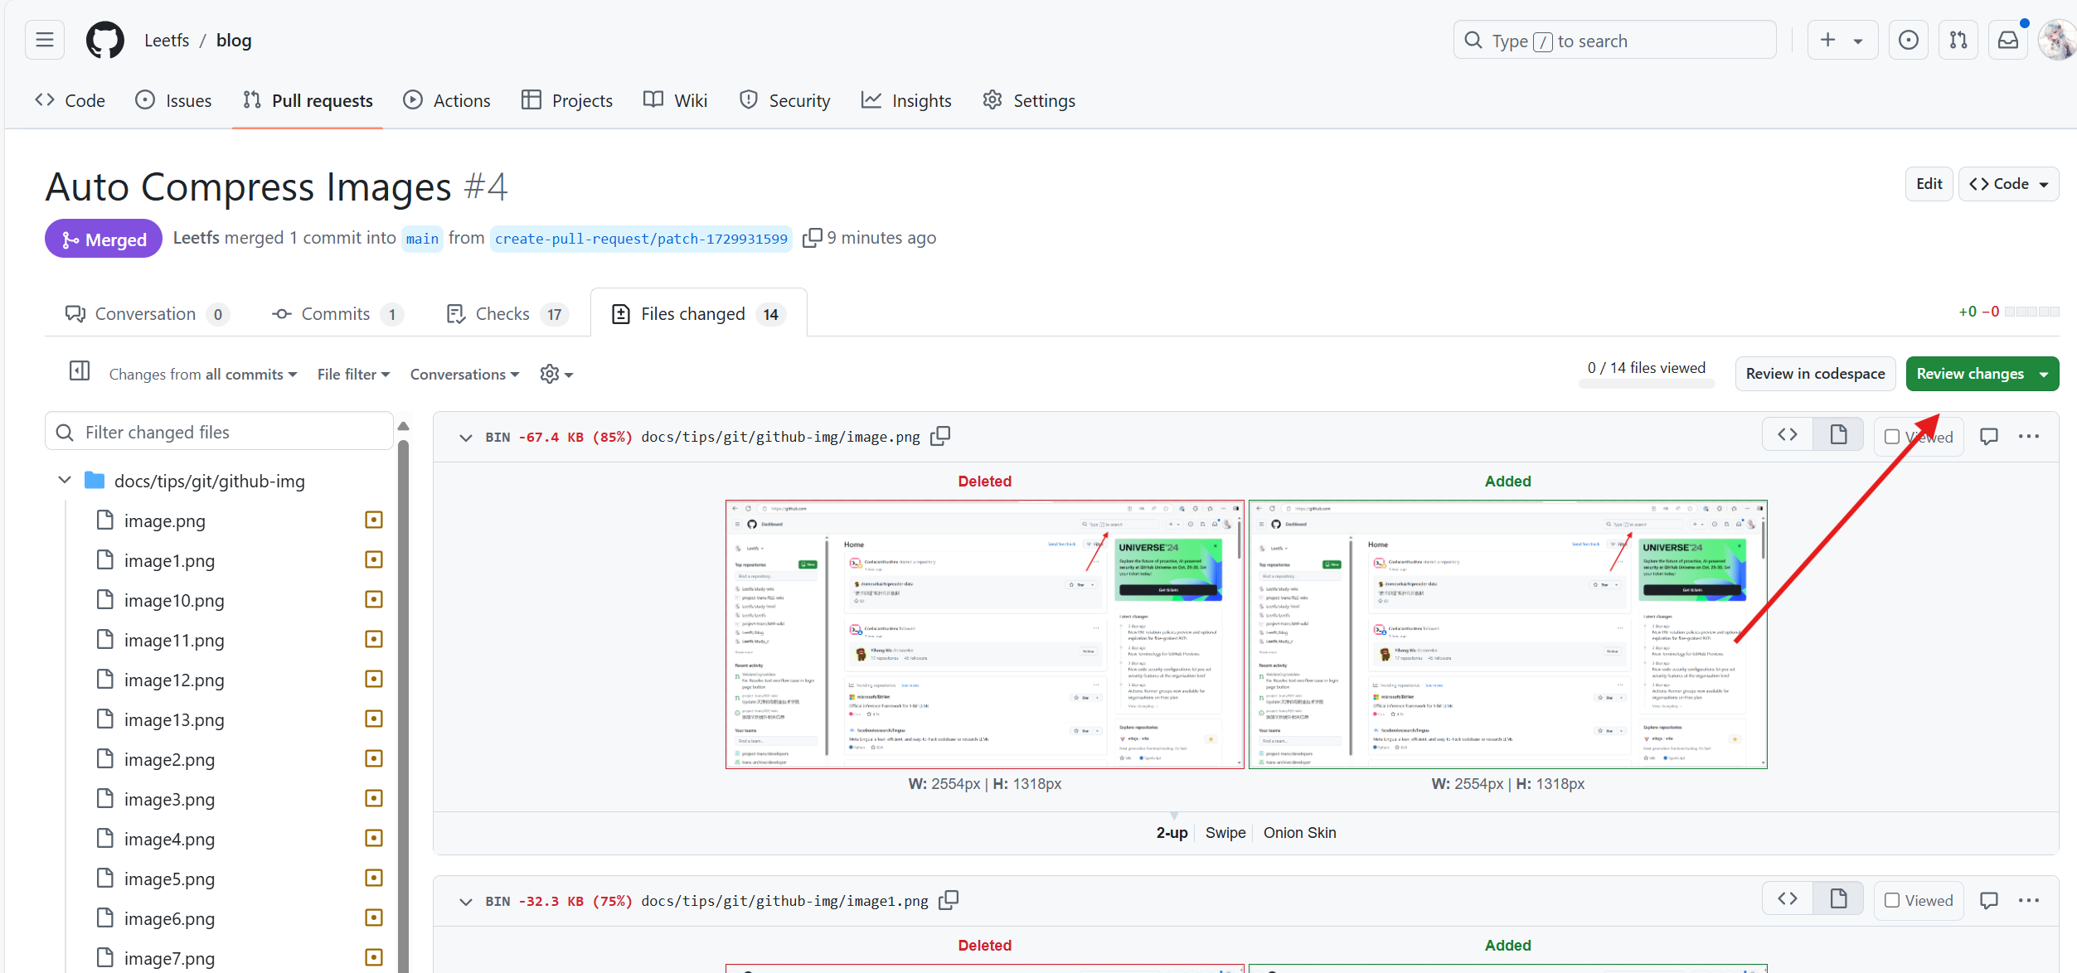
Task: Select Swipe image comparison mode
Action: tap(1225, 832)
